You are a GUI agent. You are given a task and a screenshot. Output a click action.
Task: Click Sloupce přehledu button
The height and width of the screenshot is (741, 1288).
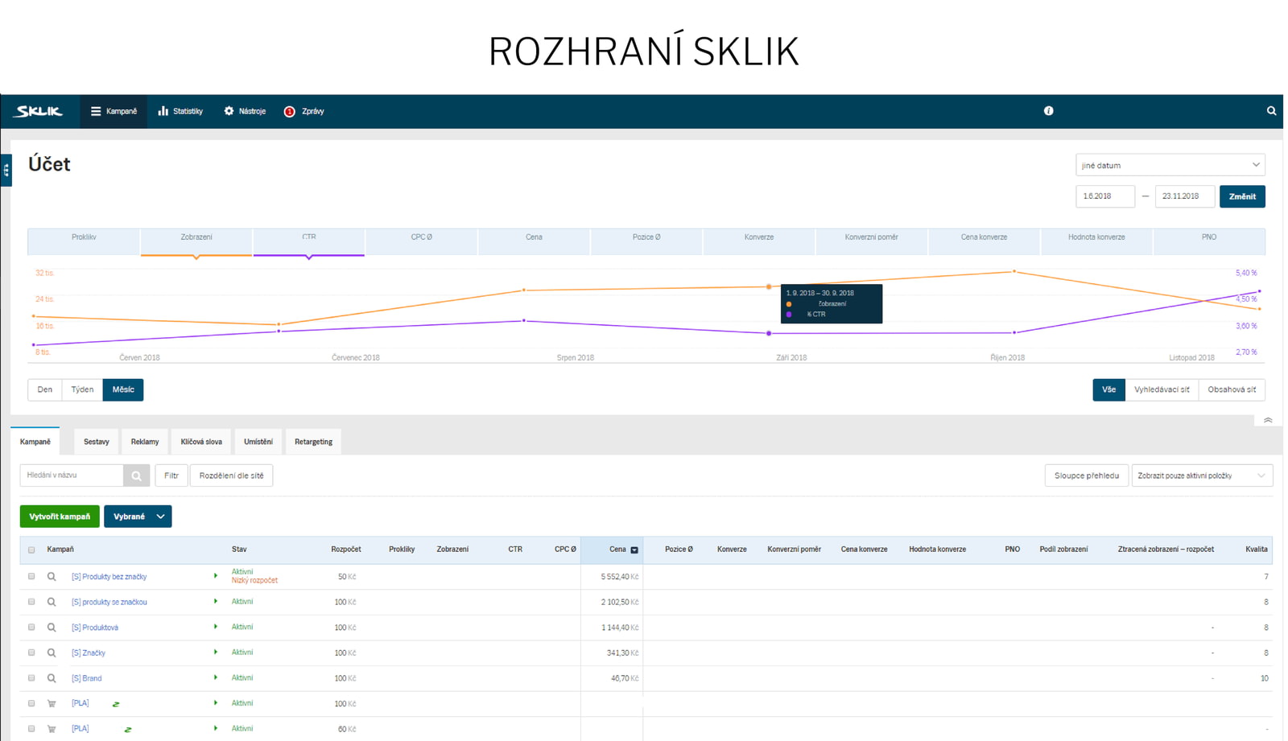point(1086,475)
